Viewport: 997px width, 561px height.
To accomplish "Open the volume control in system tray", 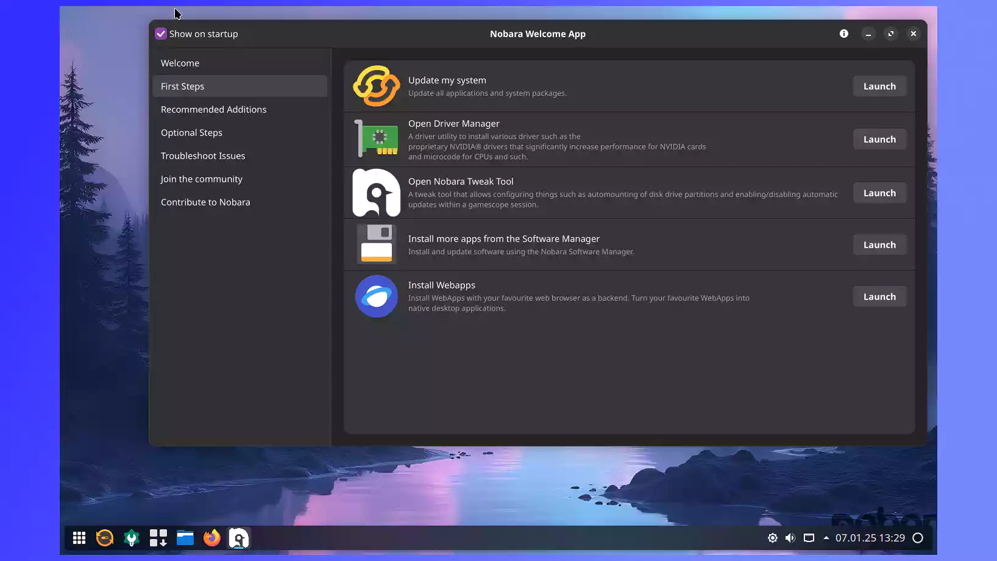I will tap(790, 538).
